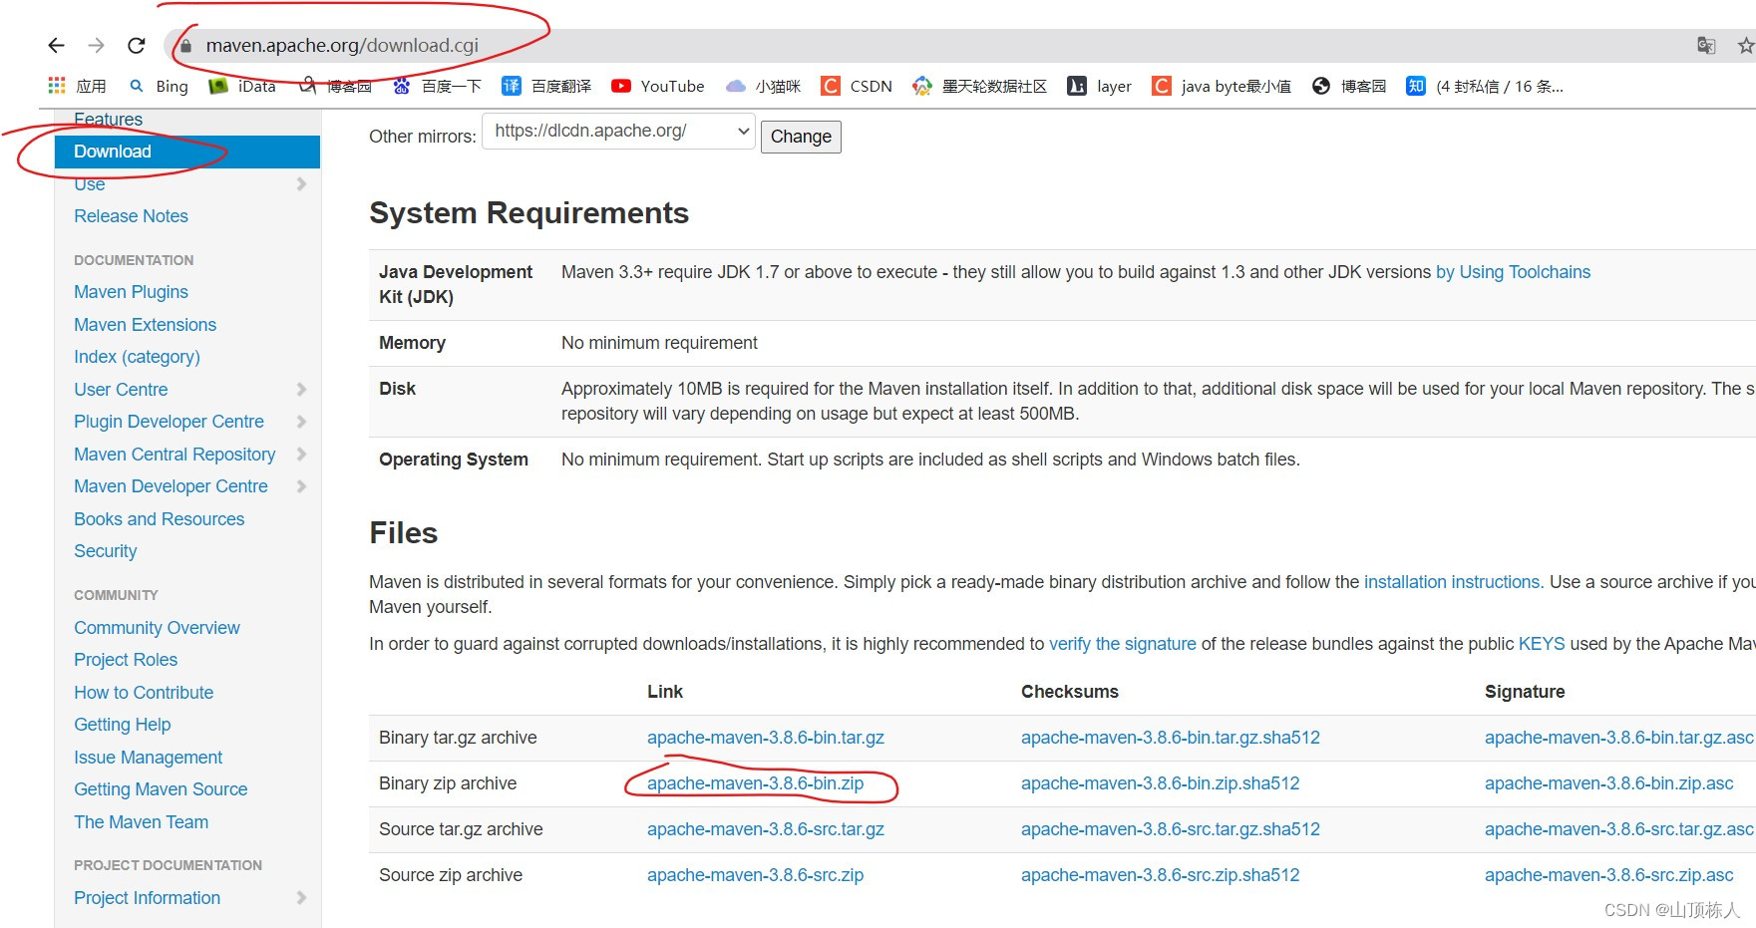Open the Security sidebar link
This screenshot has height=928, width=1756.
pos(105,551)
